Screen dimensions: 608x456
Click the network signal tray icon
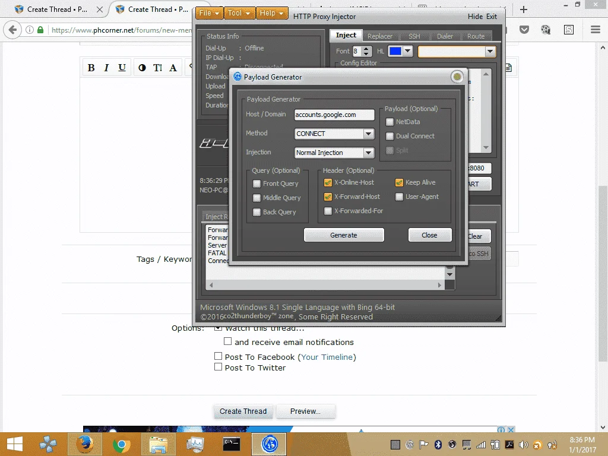[x=481, y=445]
